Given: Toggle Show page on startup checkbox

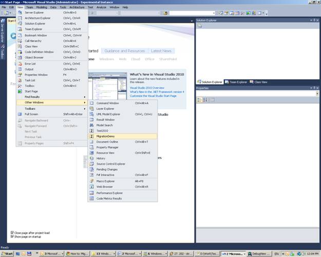Looking at the screenshot, I should 12,236.
